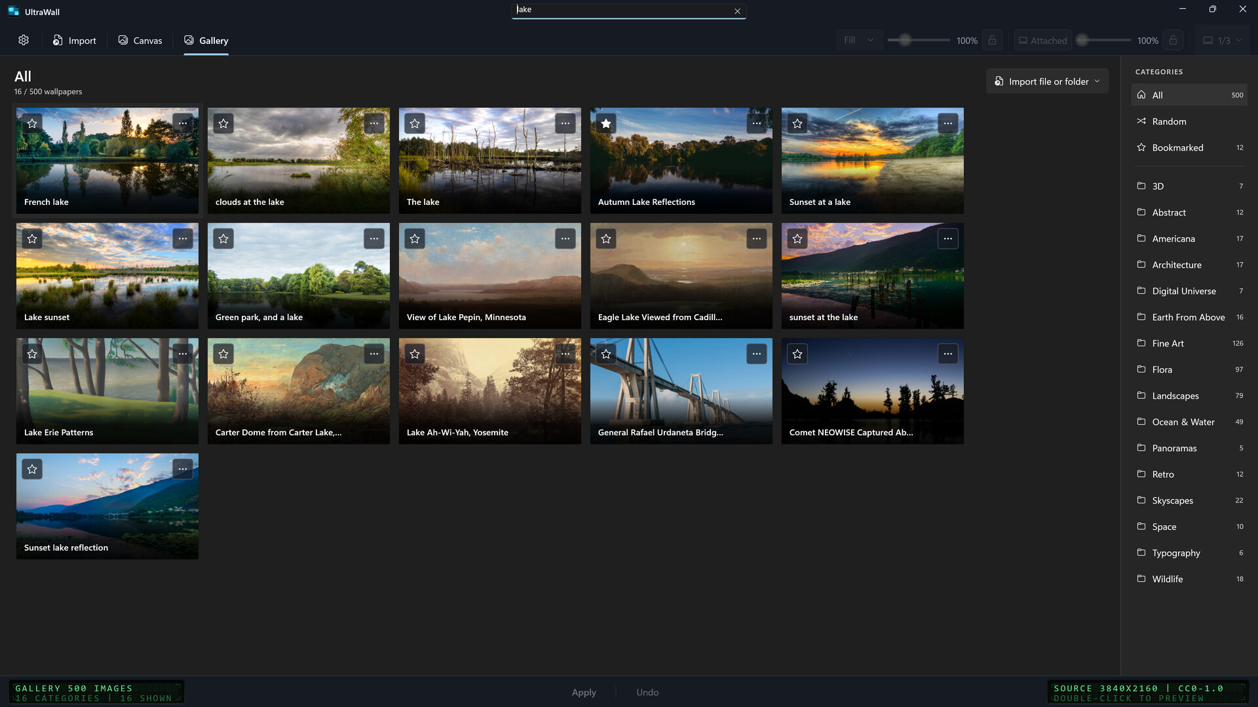The image size is (1258, 707).
Task: Bookmark the Lake sunset wallpaper
Action: point(32,238)
